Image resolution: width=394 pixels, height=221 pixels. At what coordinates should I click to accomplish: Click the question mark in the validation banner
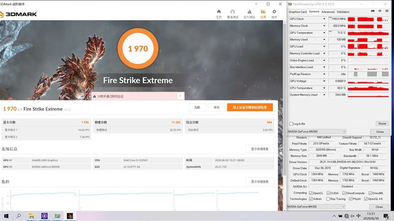[x=180, y=96]
